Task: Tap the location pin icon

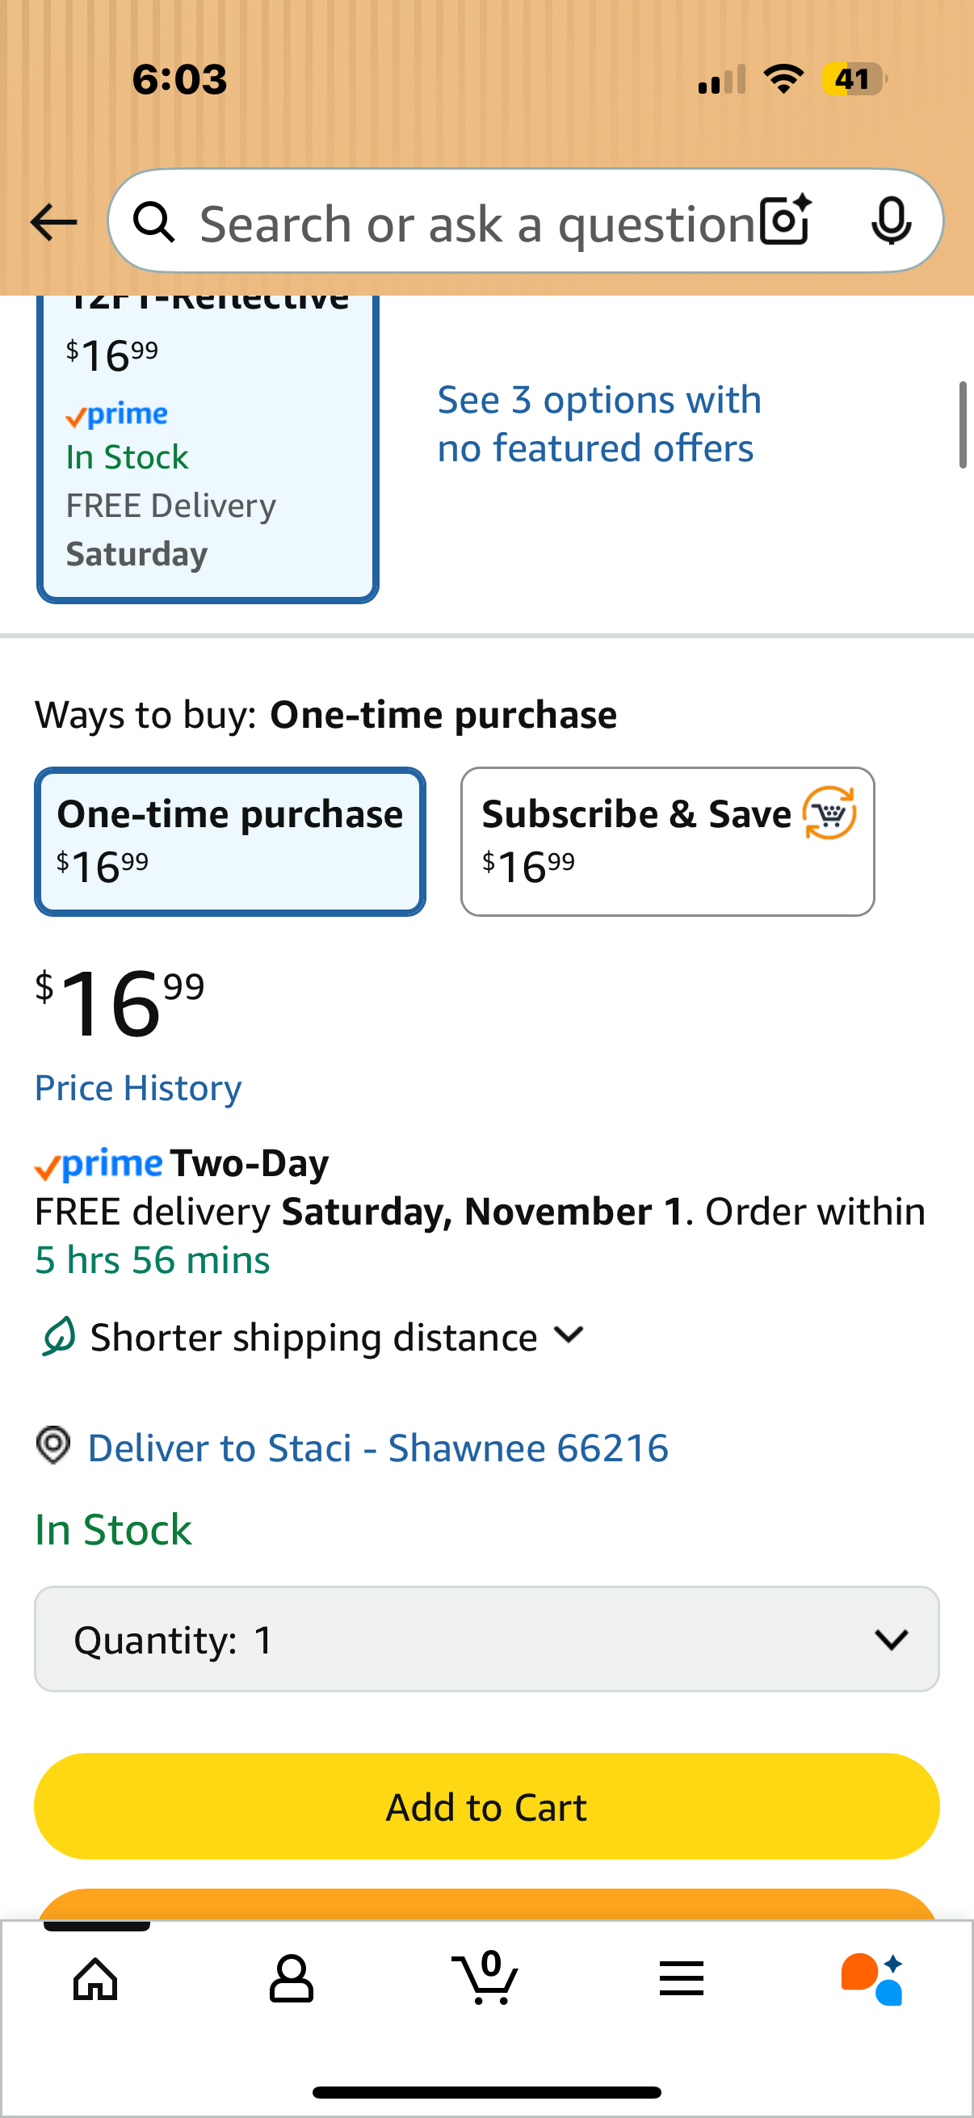Action: 53,1444
